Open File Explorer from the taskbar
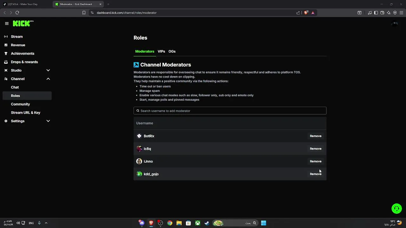This screenshot has height=228, width=406. (179, 223)
